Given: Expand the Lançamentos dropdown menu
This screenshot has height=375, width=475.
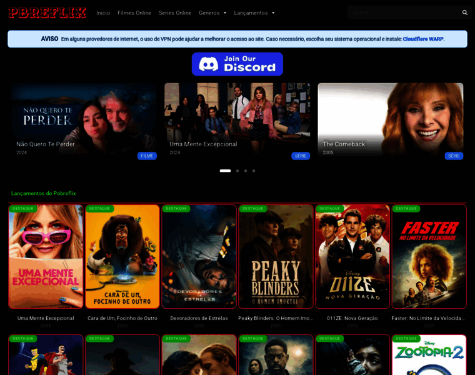Looking at the screenshot, I should (x=254, y=12).
